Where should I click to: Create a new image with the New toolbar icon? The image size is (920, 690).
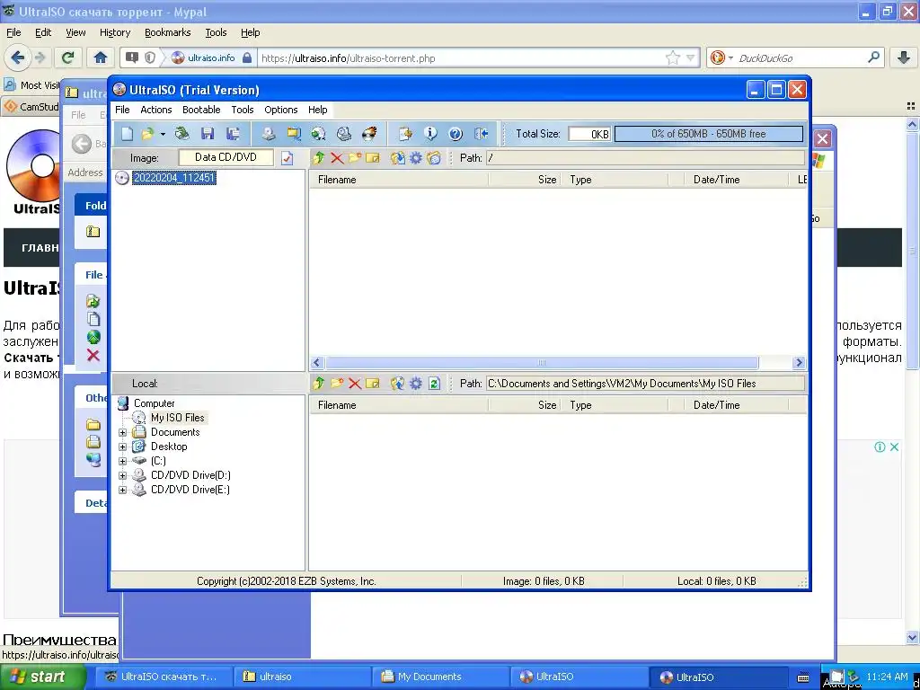pos(128,134)
